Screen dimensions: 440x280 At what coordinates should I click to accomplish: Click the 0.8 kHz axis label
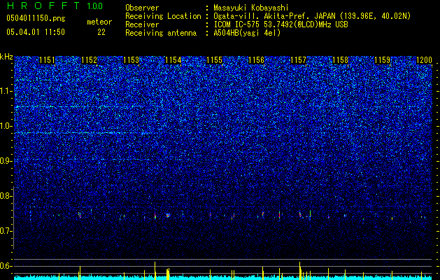tap(6, 196)
